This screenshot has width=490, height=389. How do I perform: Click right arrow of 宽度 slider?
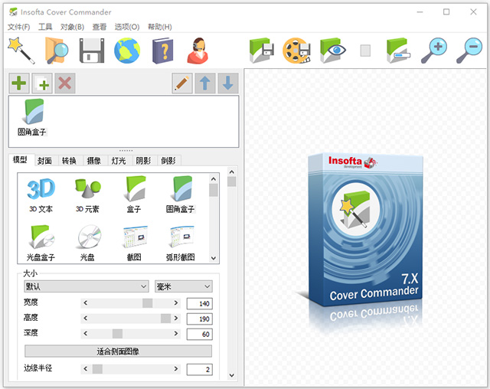click(x=176, y=302)
